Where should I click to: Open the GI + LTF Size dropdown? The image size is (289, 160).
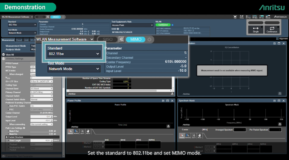click(41, 81)
